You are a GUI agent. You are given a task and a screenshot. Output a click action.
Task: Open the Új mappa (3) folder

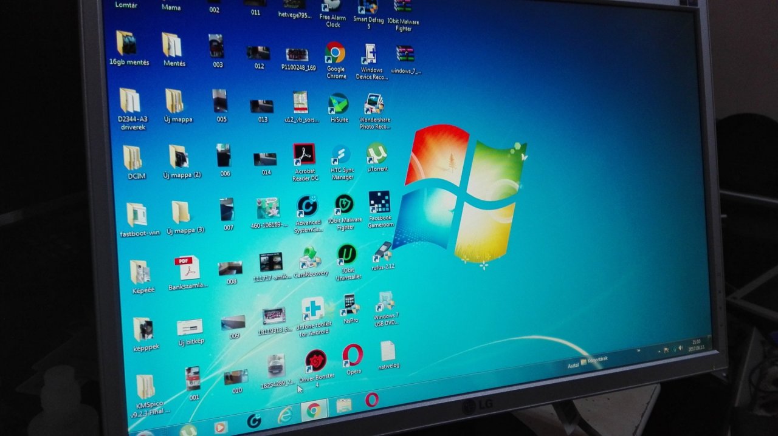tap(181, 213)
